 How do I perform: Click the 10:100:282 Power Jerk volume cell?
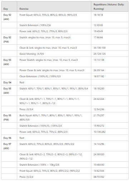tap(110, 132)
